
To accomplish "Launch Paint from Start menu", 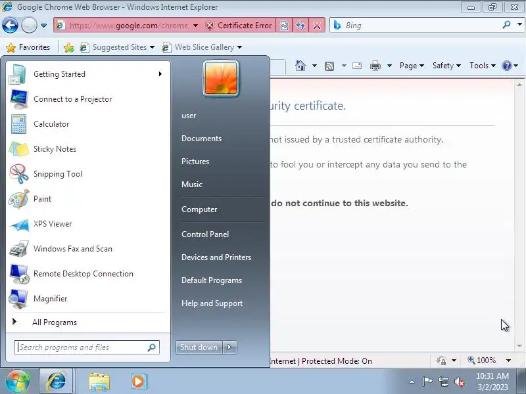I will 88,199.
